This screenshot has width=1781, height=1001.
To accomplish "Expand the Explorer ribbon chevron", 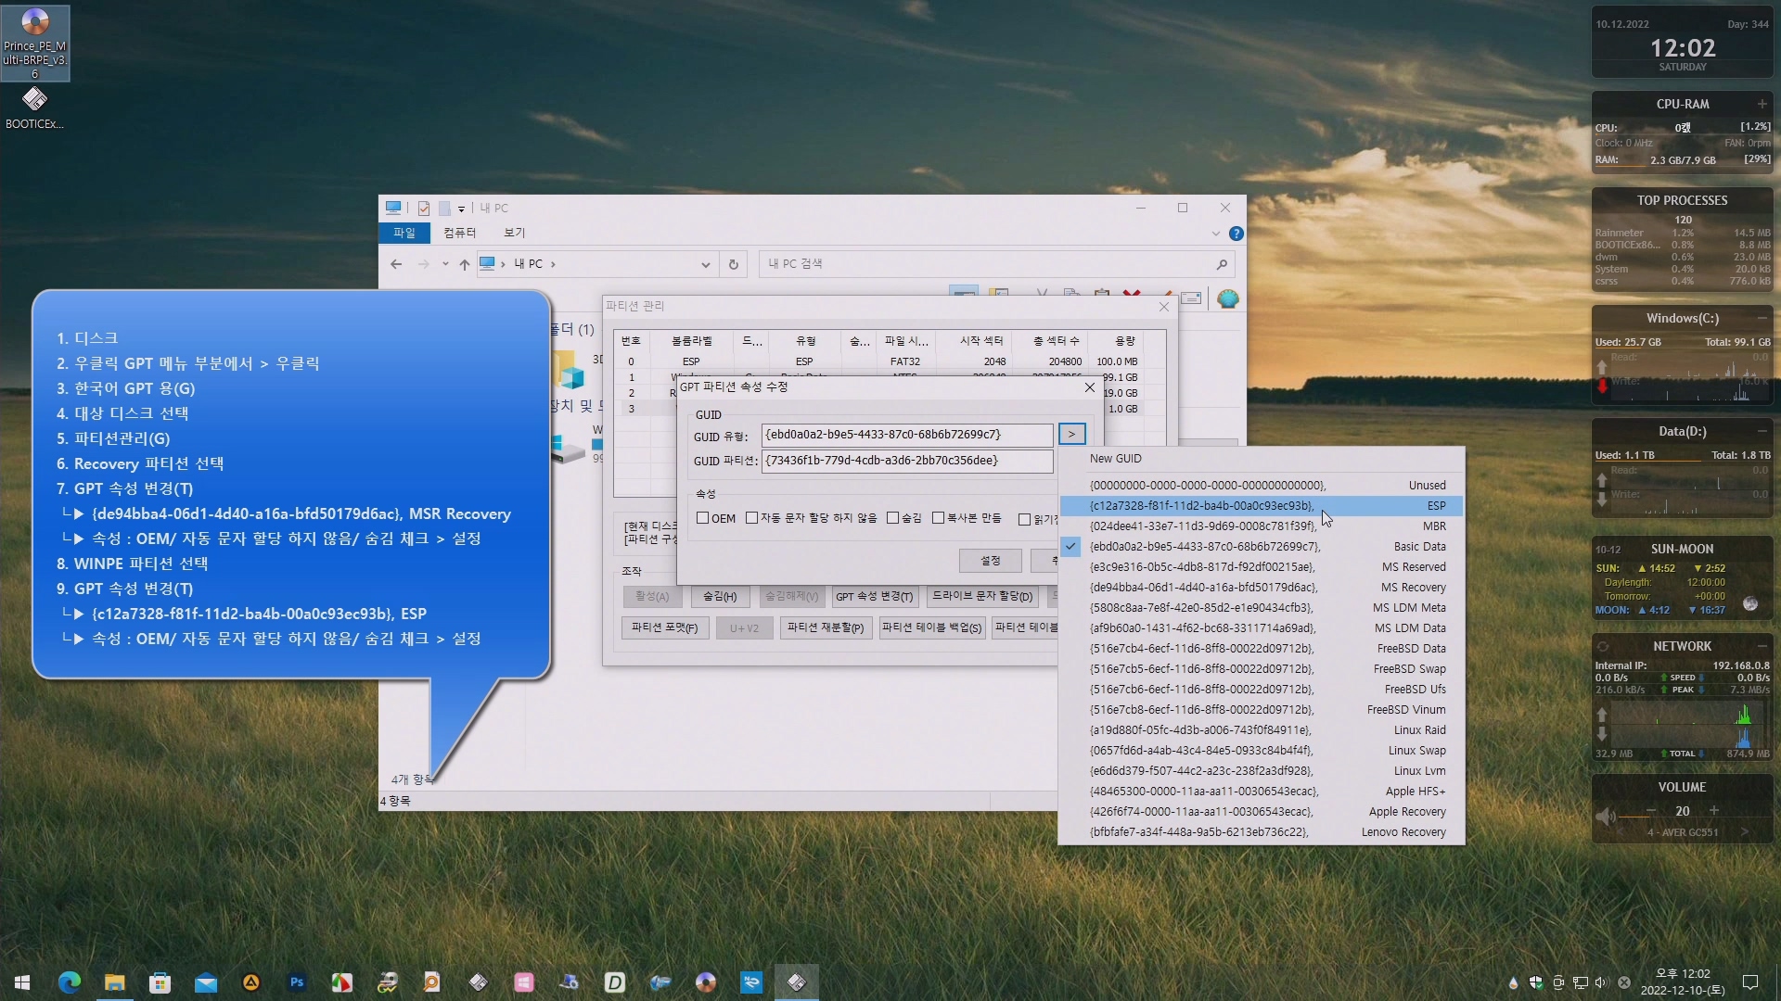I will tap(1215, 234).
